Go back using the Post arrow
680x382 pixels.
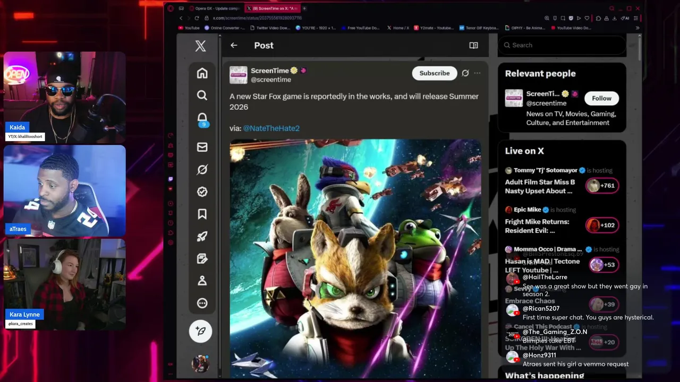coord(234,46)
